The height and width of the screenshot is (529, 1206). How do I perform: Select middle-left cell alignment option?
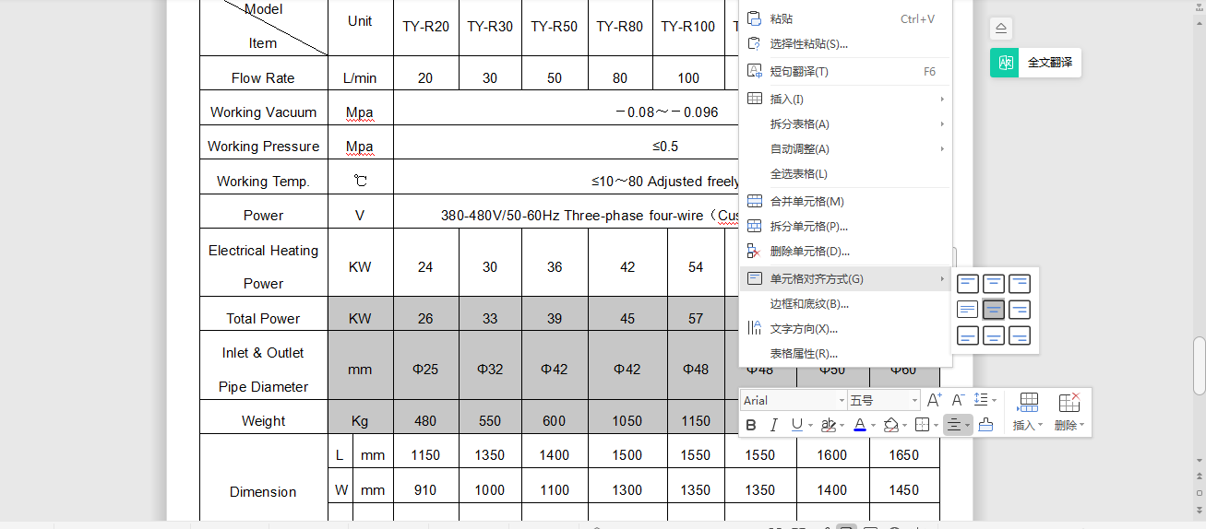pyautogui.click(x=968, y=310)
